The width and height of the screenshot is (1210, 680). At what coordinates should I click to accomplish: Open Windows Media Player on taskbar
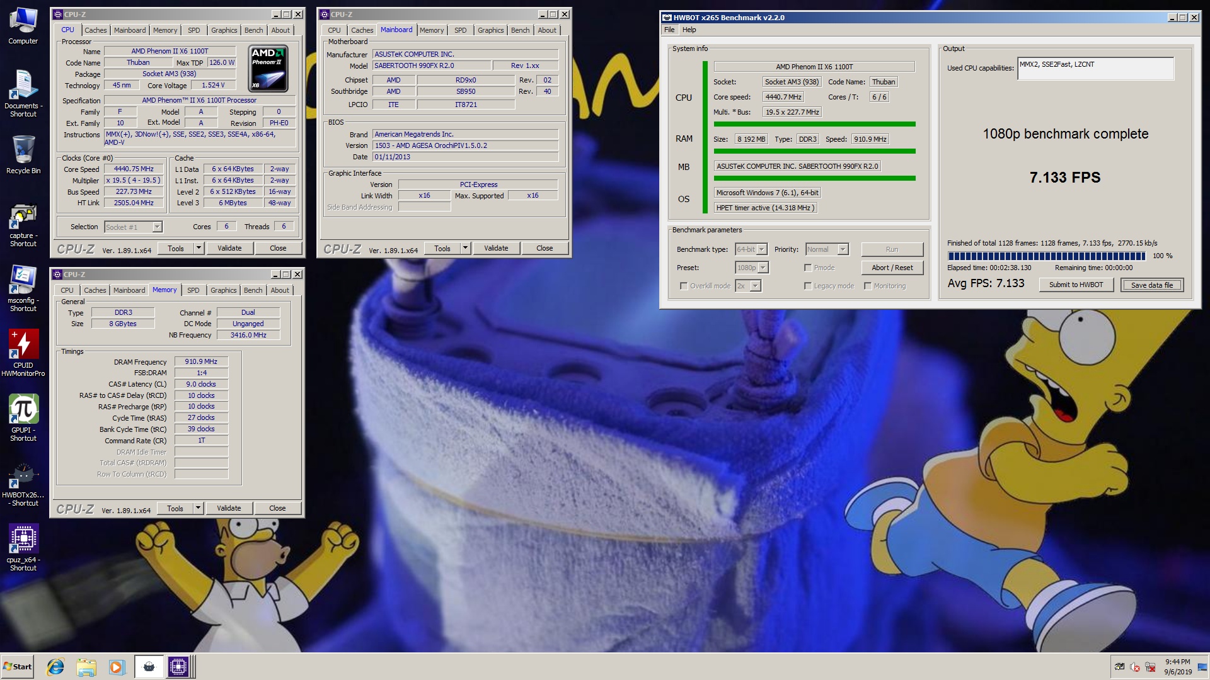coord(117,667)
